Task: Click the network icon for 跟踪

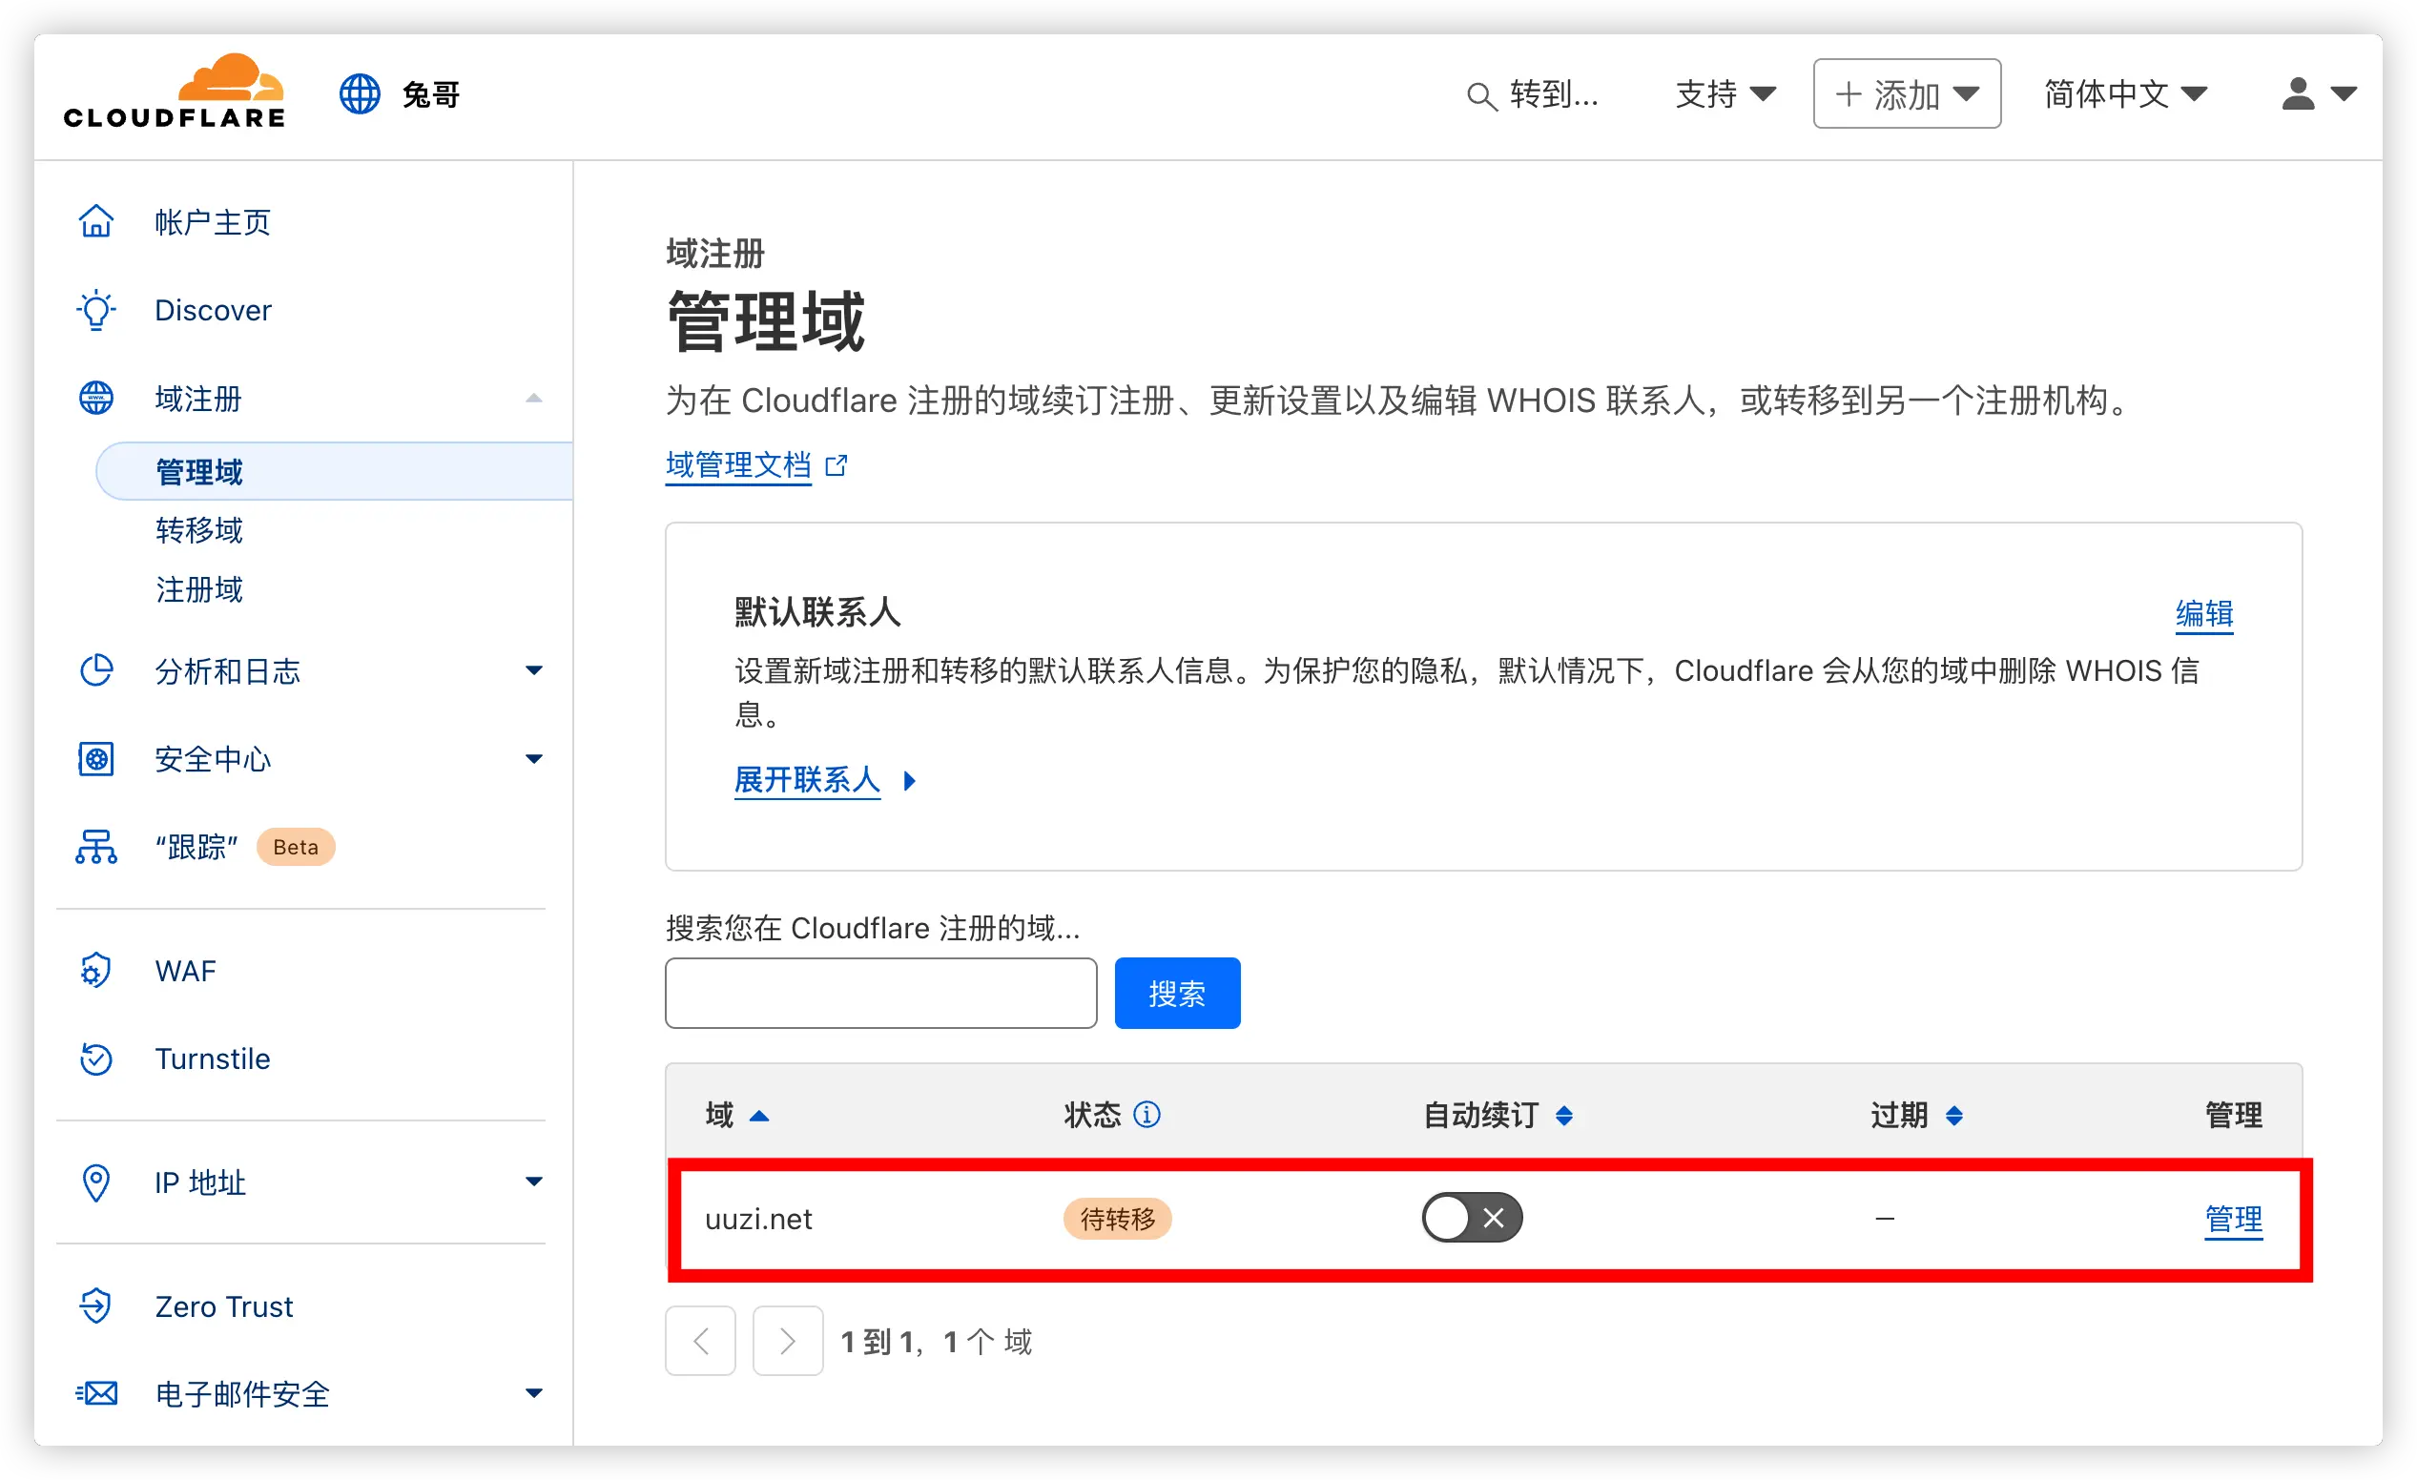Action: 96,848
